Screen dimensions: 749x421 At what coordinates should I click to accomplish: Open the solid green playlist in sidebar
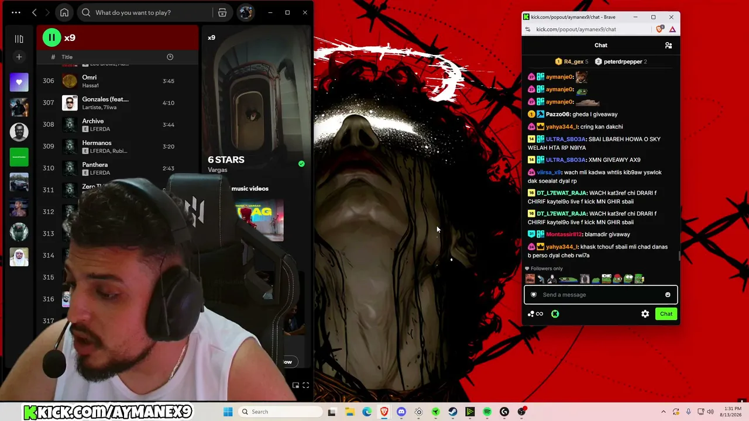pos(19,157)
